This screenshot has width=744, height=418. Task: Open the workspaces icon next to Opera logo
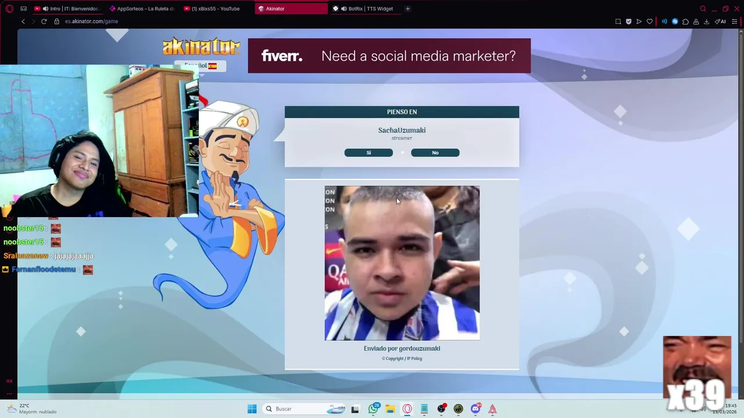[23, 9]
